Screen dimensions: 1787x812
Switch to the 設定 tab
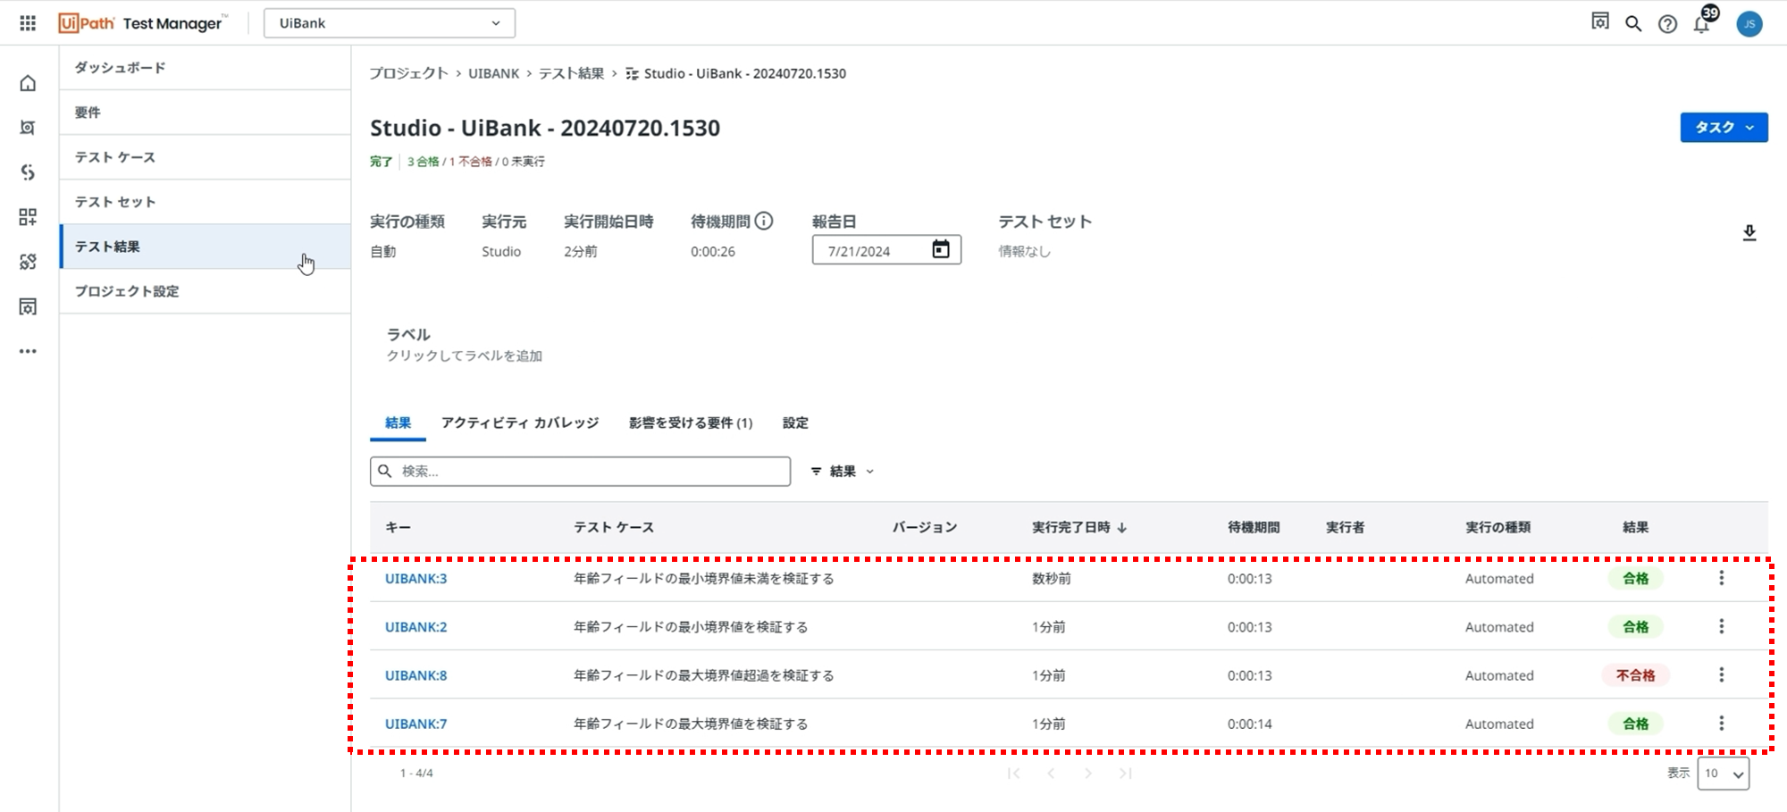tap(795, 423)
